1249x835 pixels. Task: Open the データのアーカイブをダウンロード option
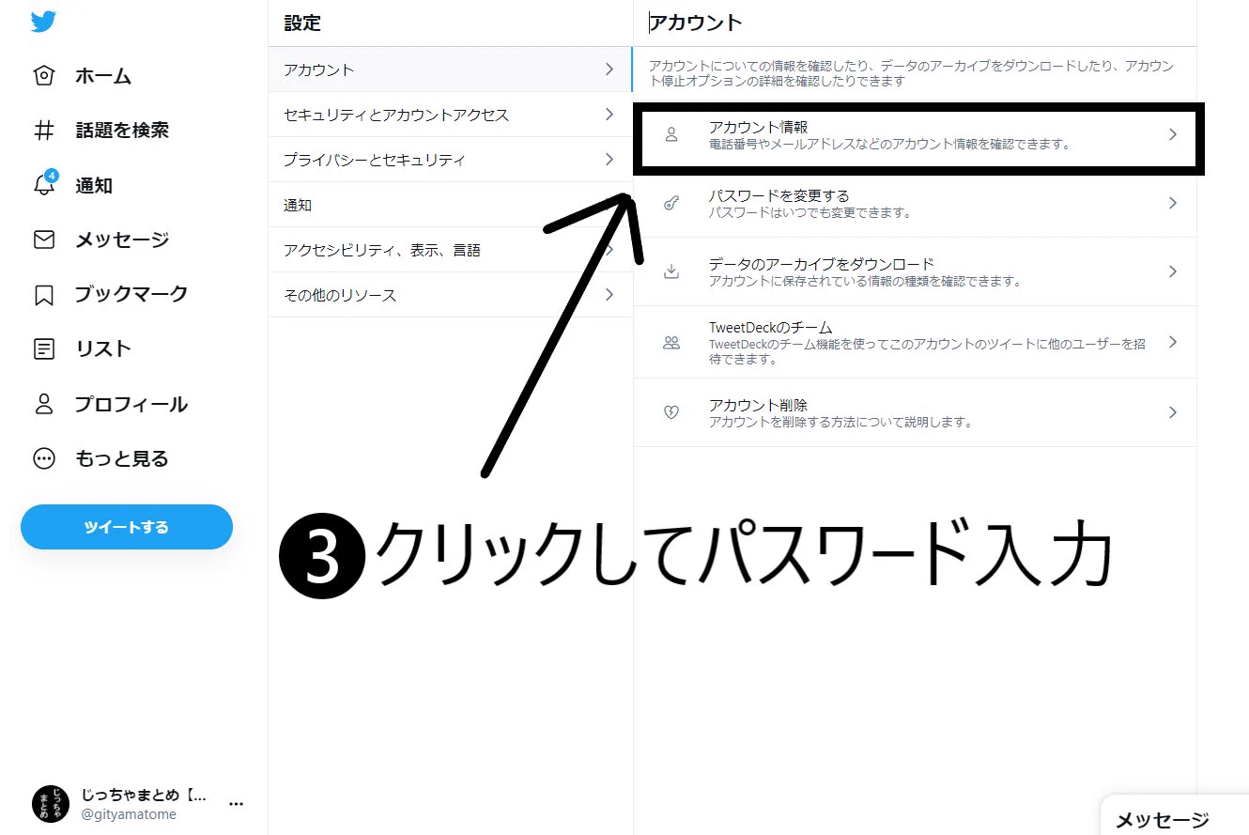[x=916, y=271]
